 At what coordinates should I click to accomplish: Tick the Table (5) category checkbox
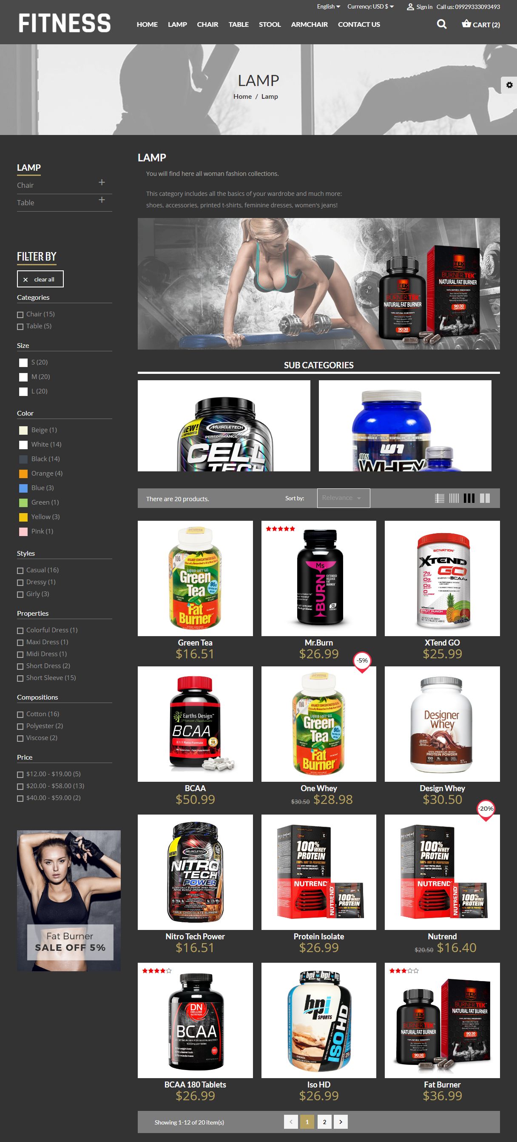[x=20, y=327]
